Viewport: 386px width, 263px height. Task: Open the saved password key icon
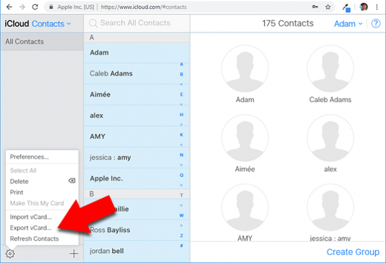click(x=315, y=7)
